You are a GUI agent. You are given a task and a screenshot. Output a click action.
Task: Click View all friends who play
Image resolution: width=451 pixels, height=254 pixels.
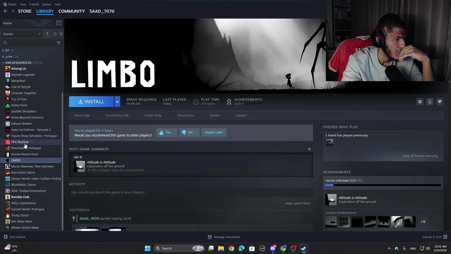(x=420, y=156)
